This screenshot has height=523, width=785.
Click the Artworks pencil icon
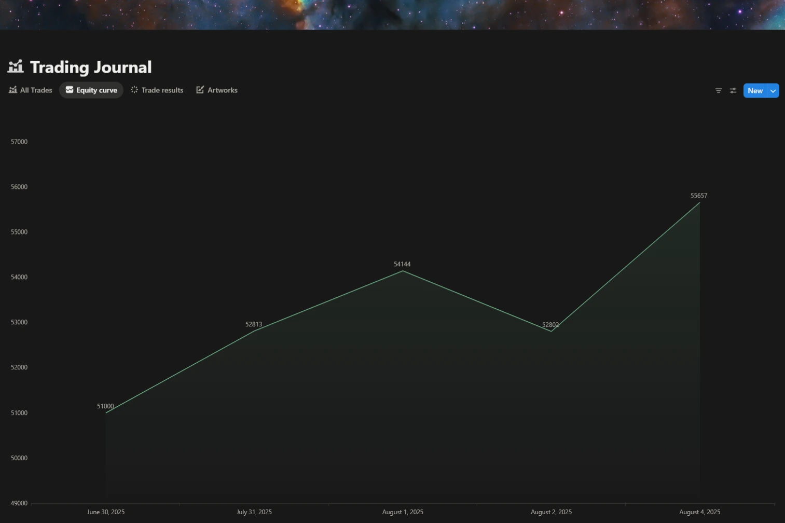(200, 90)
